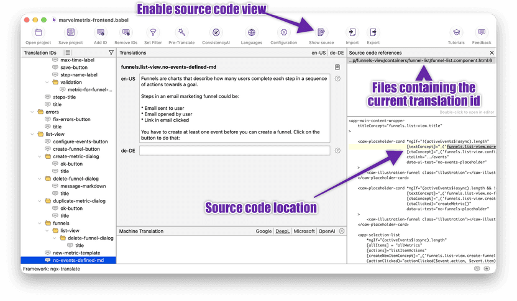Select ok-button under create-metric-dialog
This screenshot has height=301, width=517.
tap(71, 164)
